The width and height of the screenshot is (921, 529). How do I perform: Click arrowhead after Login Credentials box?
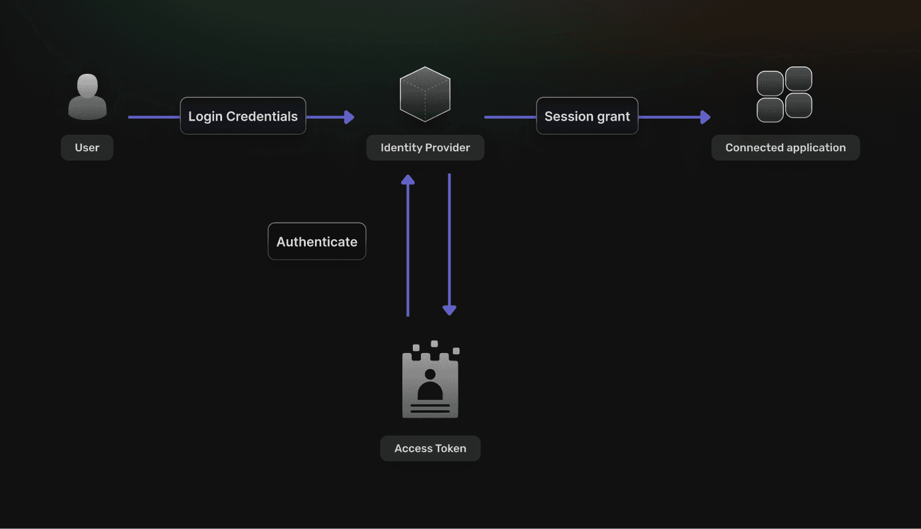[349, 117]
